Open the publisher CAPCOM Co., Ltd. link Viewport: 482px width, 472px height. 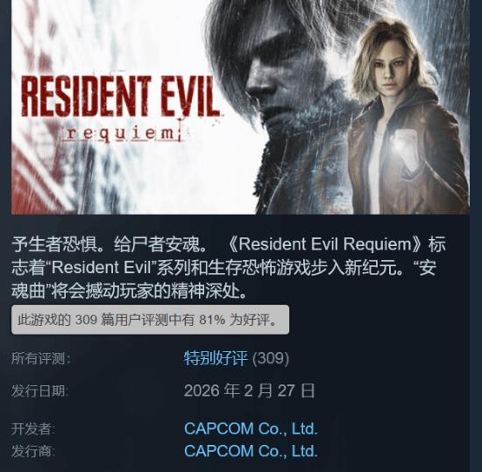click(251, 451)
